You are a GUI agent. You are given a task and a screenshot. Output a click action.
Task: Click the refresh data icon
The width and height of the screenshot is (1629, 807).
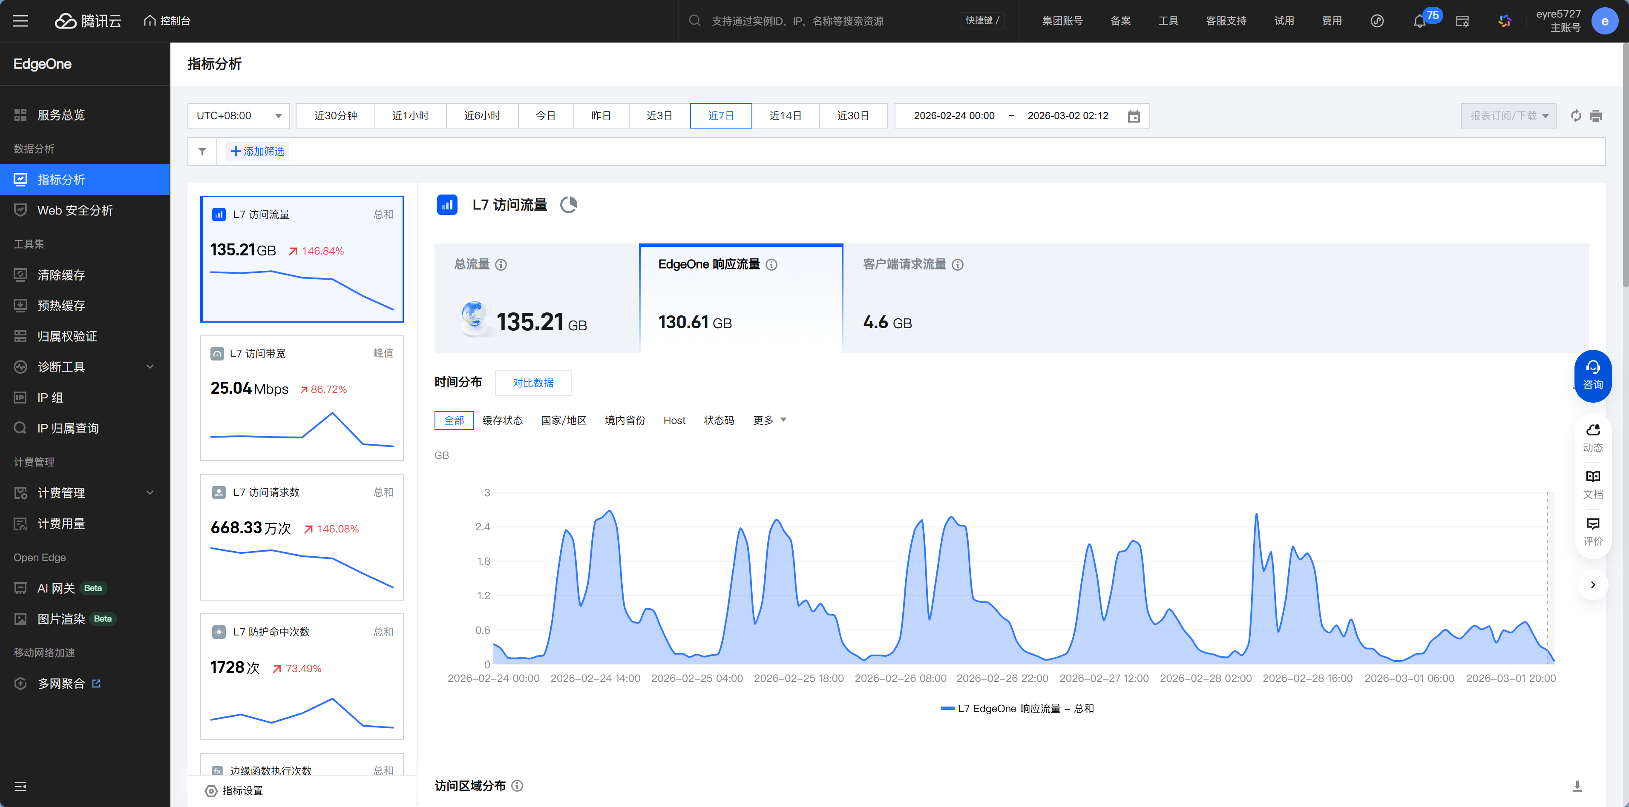point(1576,116)
